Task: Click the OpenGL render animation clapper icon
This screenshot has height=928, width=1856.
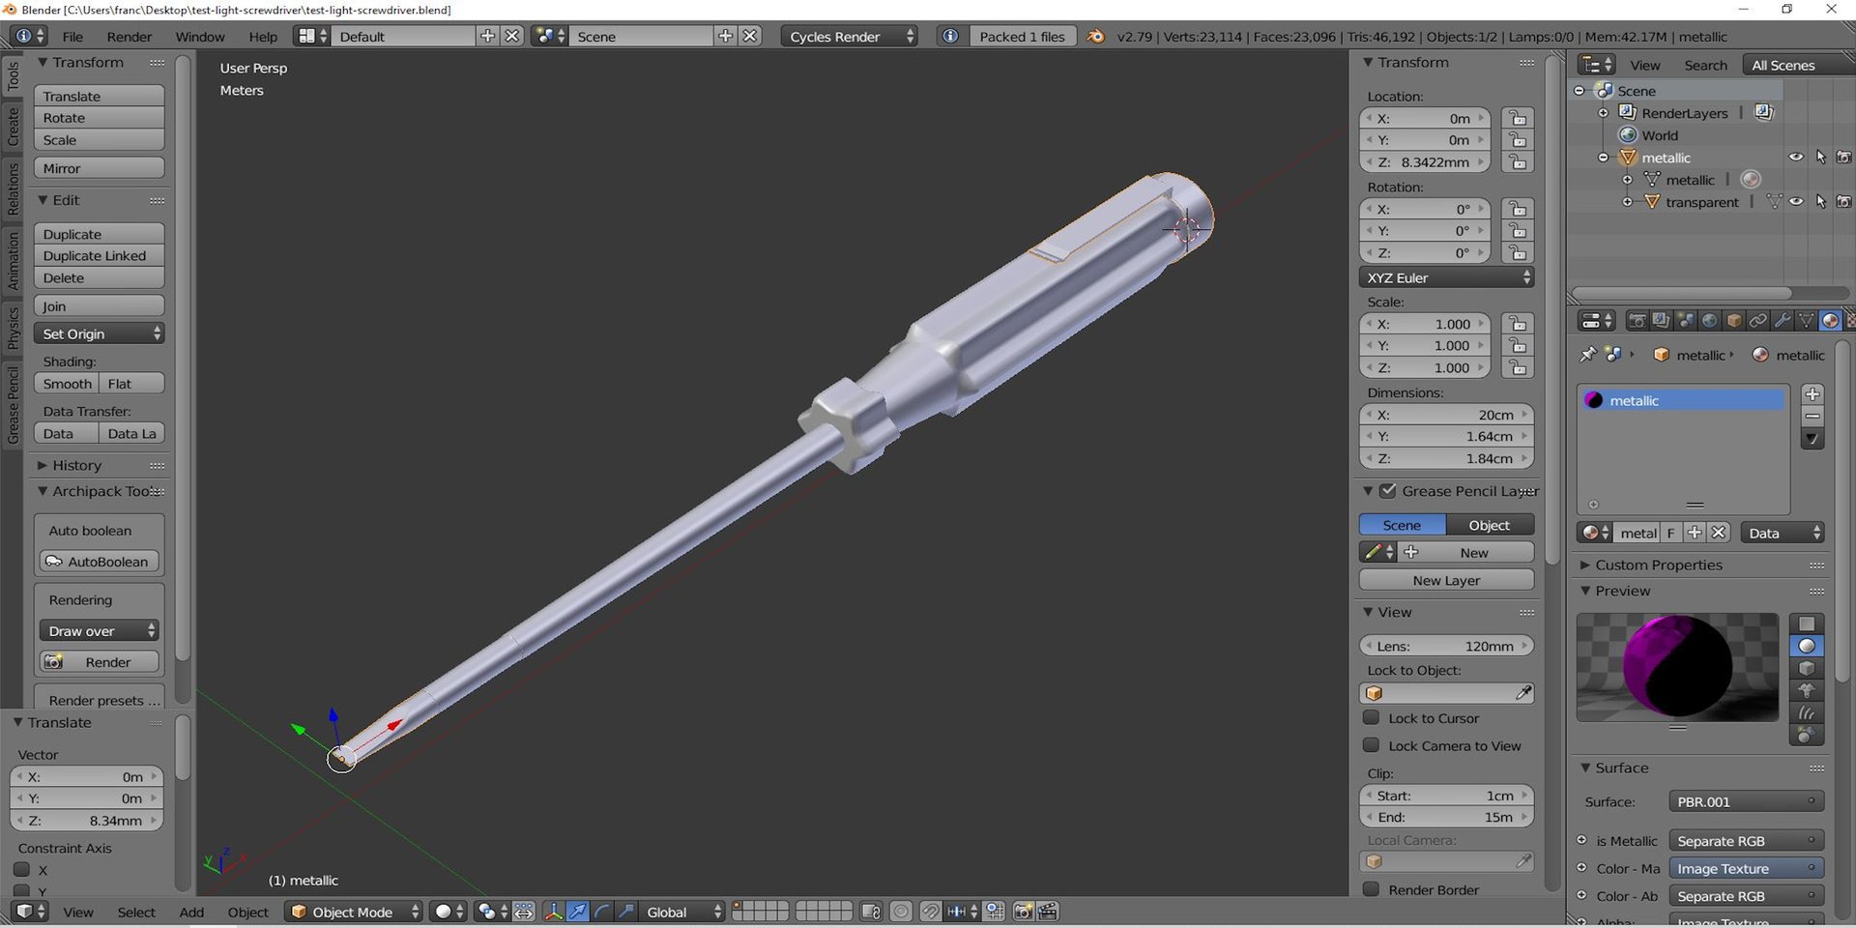Action: (1047, 912)
